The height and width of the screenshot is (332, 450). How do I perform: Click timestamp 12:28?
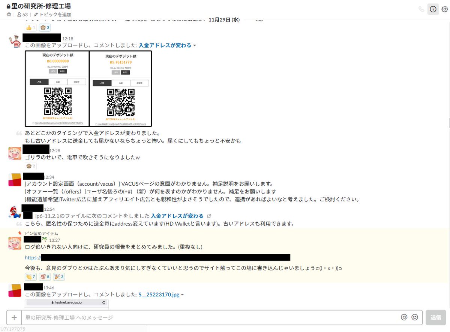coord(55,150)
